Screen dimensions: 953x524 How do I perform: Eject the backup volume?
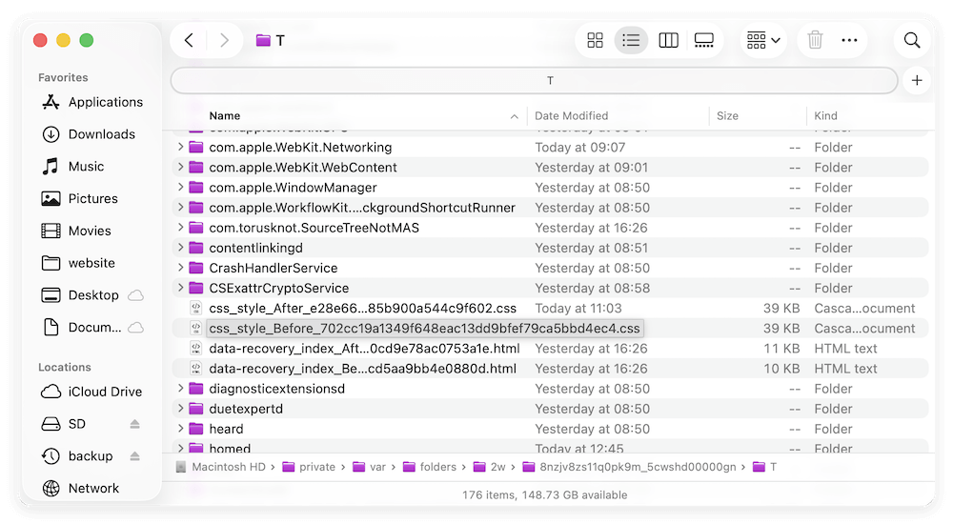click(135, 456)
